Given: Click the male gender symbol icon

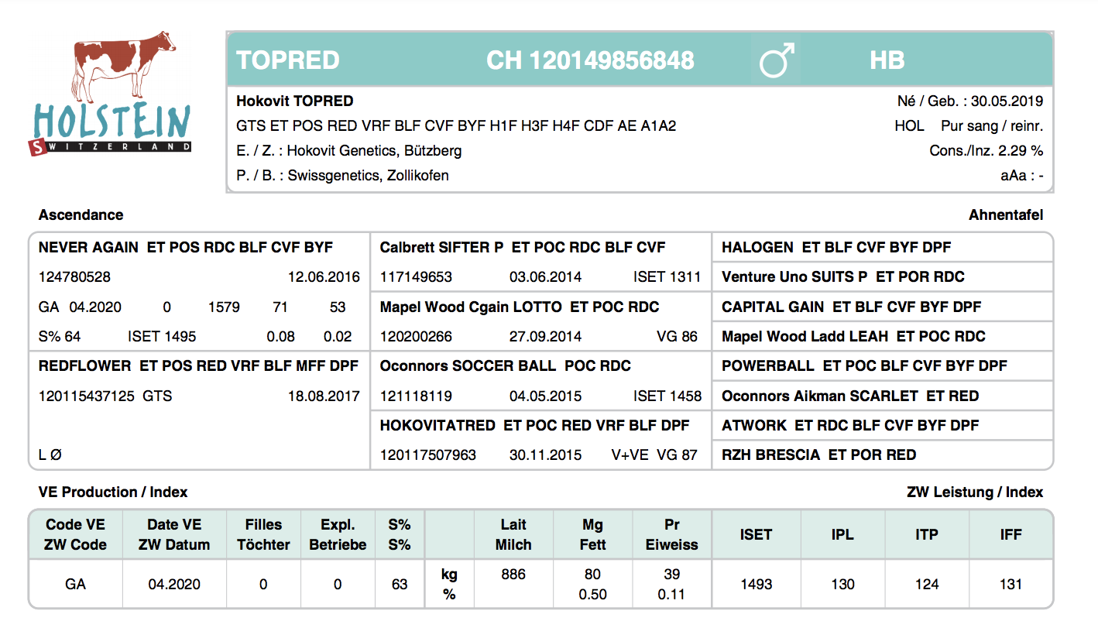Looking at the screenshot, I should [776, 60].
